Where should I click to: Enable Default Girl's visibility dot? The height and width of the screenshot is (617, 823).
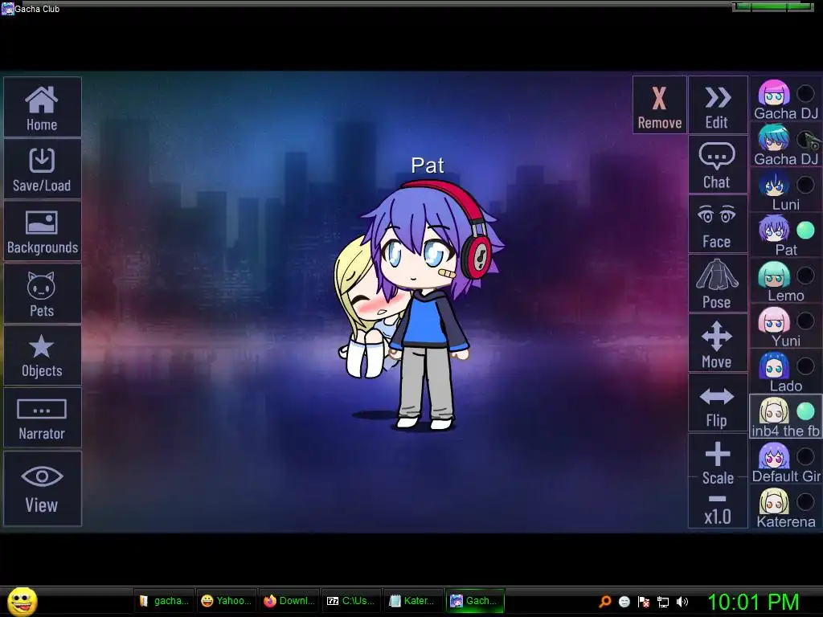pos(805,456)
